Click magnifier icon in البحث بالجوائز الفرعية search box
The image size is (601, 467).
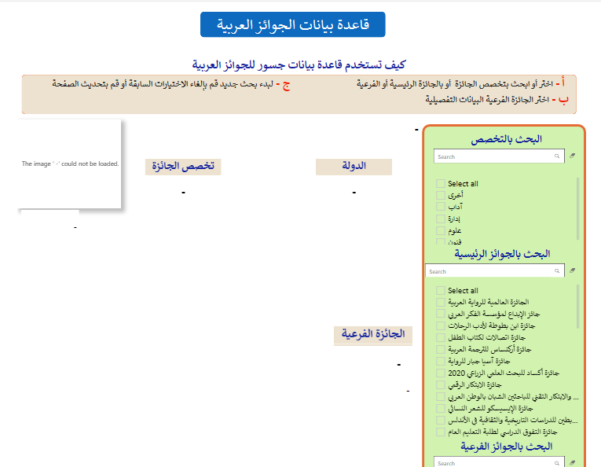[557, 463]
